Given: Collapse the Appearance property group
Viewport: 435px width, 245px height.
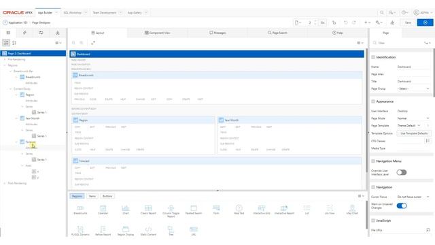Looking at the screenshot, I should click(373, 101).
